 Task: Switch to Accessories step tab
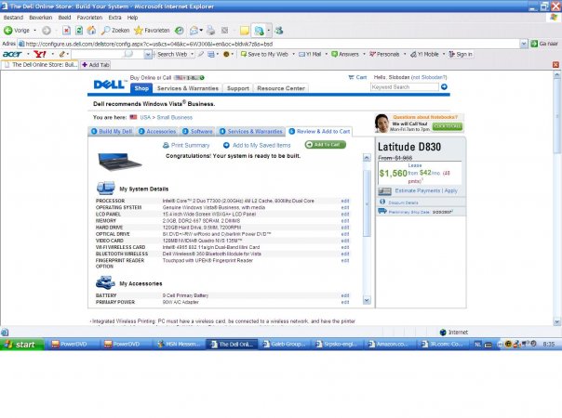pyautogui.click(x=157, y=131)
